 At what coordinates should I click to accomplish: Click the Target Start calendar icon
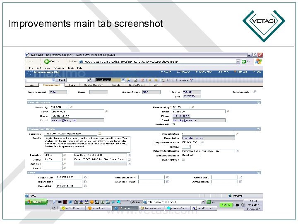pyautogui.click(x=85, y=178)
